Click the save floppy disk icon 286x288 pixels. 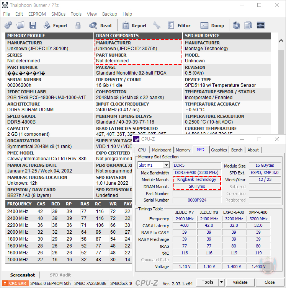pos(33,25)
